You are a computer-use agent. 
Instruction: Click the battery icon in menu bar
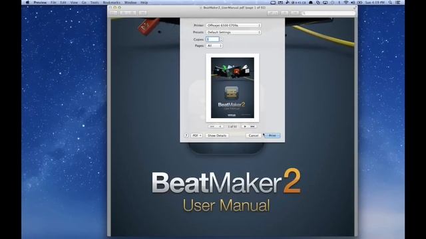click(x=359, y=3)
